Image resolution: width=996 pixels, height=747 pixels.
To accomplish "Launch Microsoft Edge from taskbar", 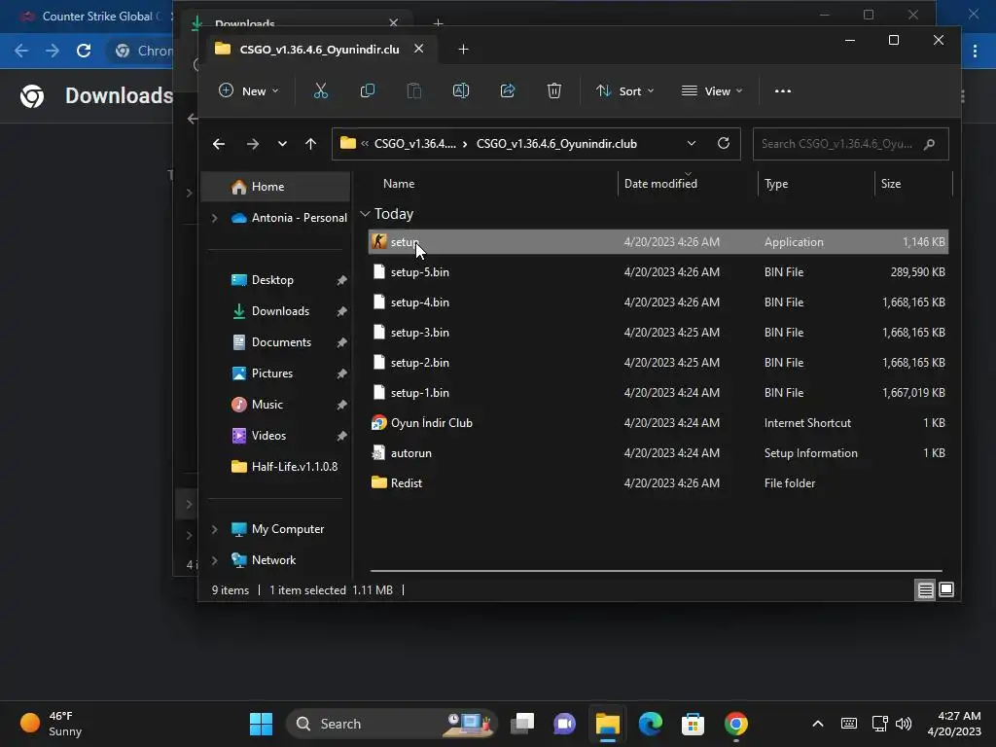I will 651,724.
